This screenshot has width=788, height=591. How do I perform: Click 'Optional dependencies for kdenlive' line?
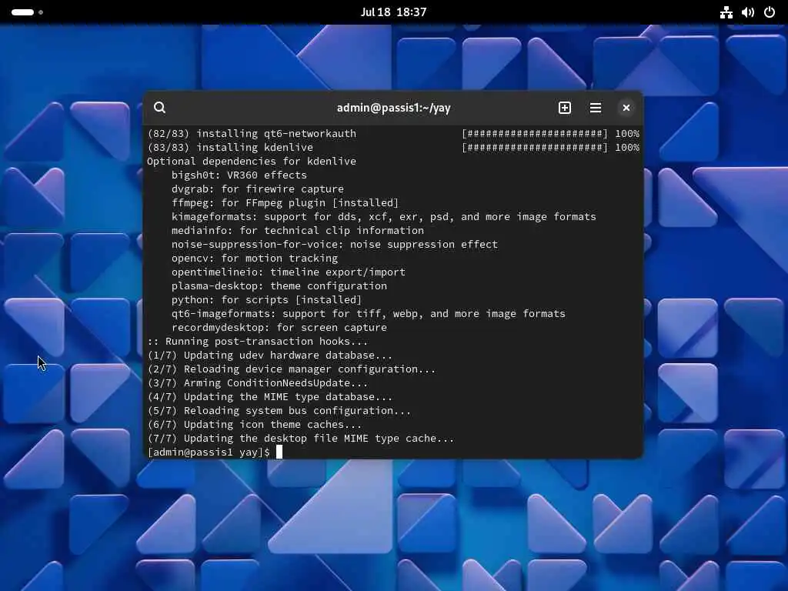point(252,162)
